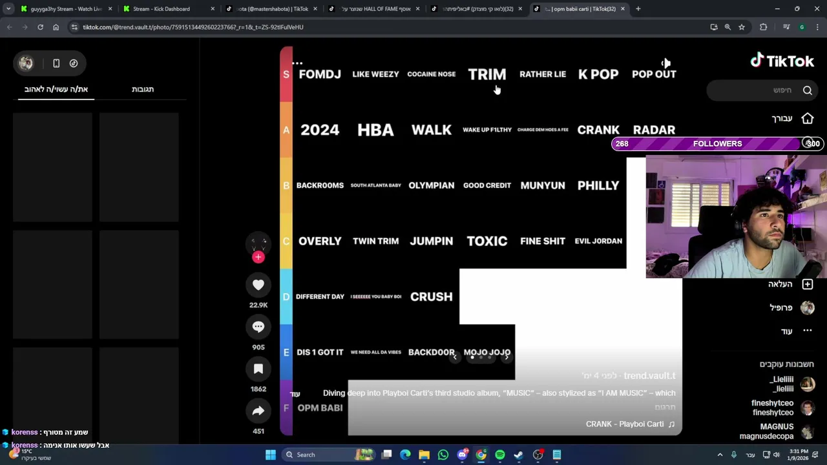Toggle post sound speaker icon
Image resolution: width=827 pixels, height=465 pixels.
666,63
